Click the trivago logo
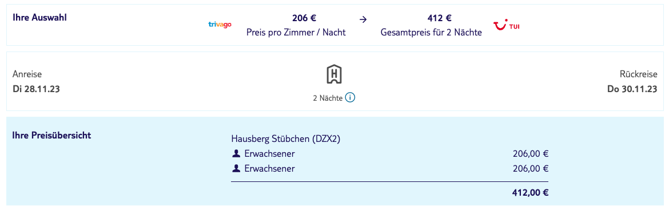The image size is (669, 206). [220, 25]
